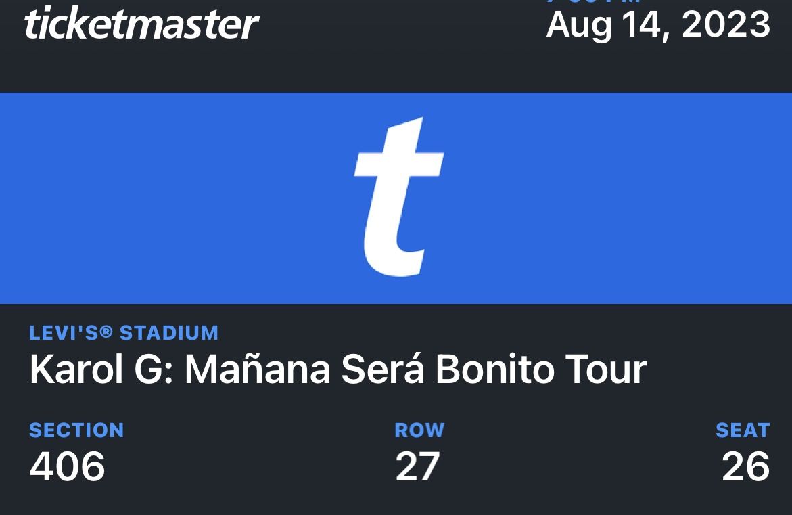Viewport: 792px width, 515px height.
Task: Click the cut-off event time above the date
Action: point(594,3)
